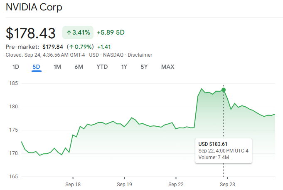This screenshot has height=190, width=283.
Task: Click the 165 y-axis label
Action: [x=14, y=177]
